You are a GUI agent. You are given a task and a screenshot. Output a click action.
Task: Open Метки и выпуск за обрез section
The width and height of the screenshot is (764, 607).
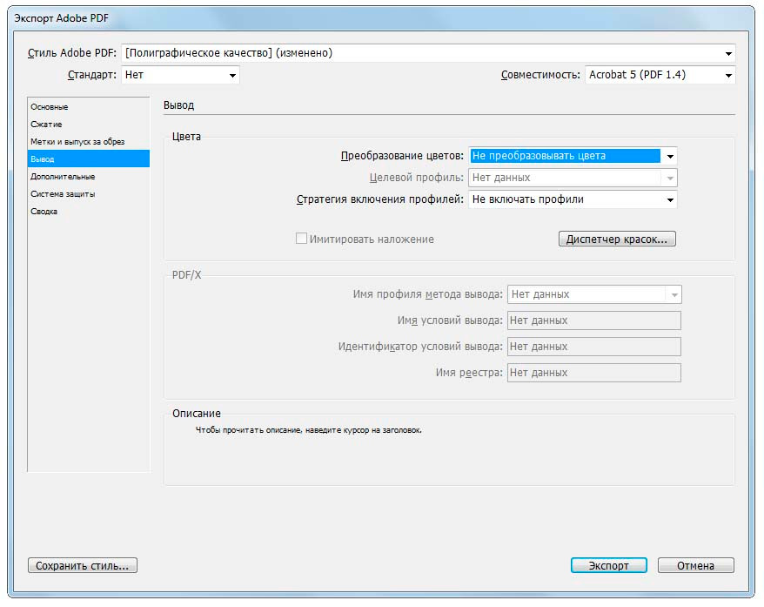[x=88, y=142]
